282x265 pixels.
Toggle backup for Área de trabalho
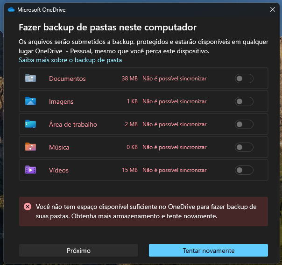point(244,124)
